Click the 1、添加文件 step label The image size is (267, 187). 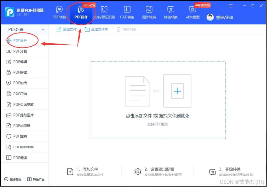(87, 169)
